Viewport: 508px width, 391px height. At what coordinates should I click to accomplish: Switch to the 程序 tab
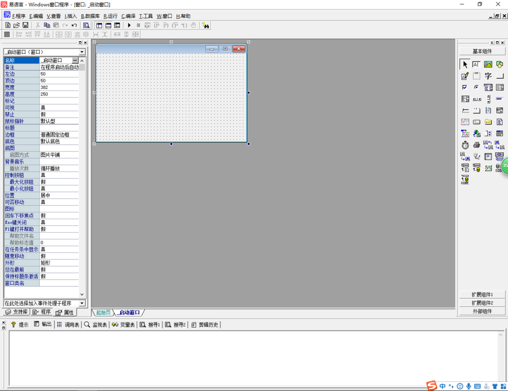tap(42, 312)
